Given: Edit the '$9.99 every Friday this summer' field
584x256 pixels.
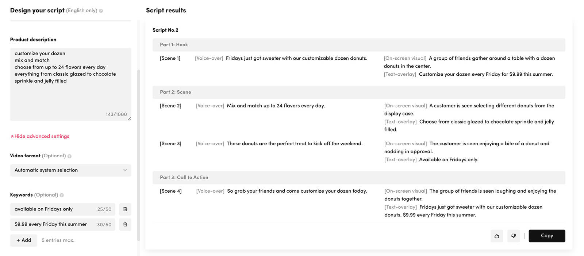Looking at the screenshot, I should point(63,224).
